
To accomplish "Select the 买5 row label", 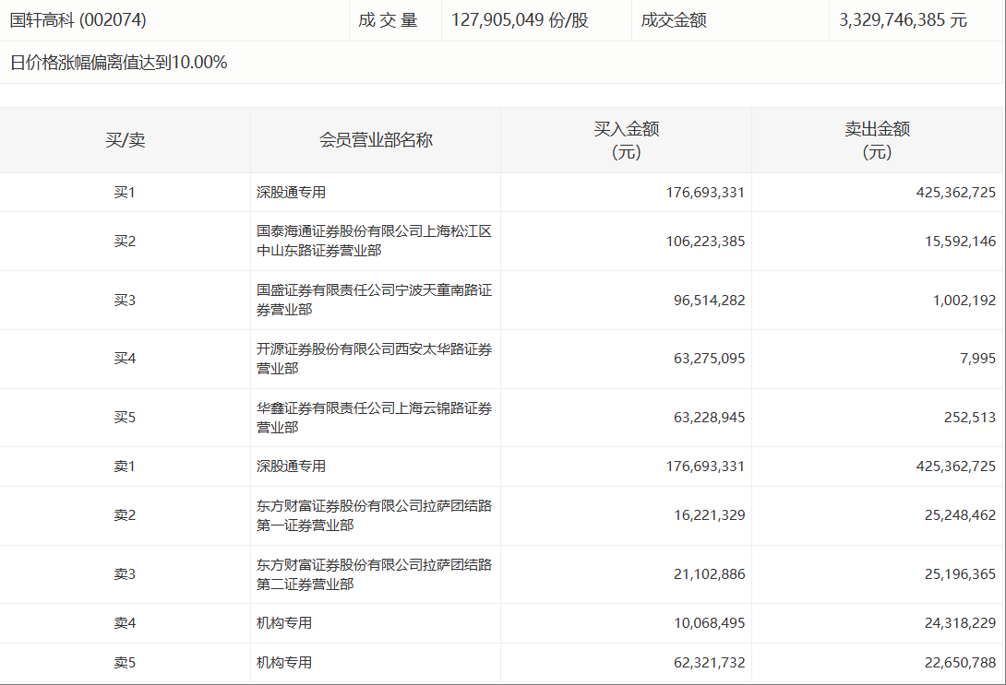I will (x=125, y=417).
